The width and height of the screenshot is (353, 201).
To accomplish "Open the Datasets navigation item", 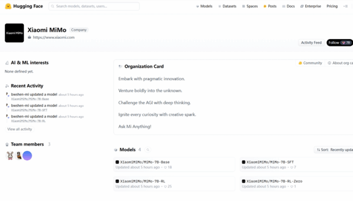I will 227,6.
